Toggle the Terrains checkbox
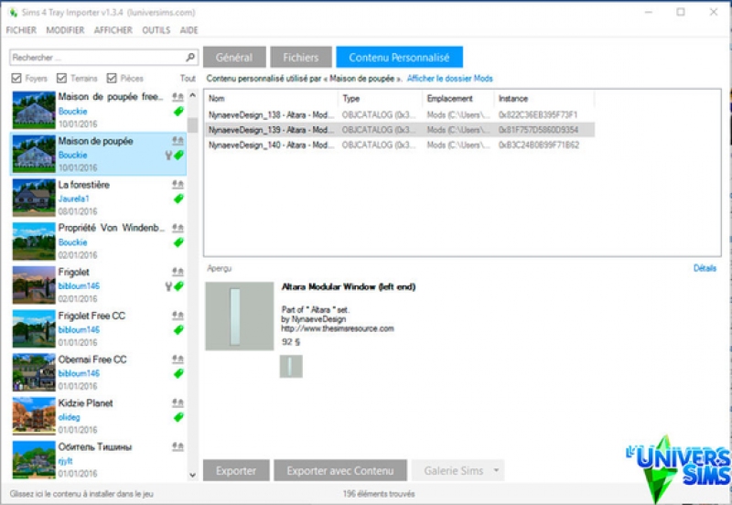The width and height of the screenshot is (732, 505). click(61, 78)
